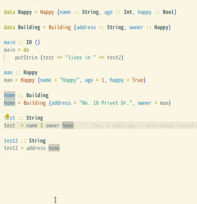Click the "Happy" string in the man definition
197x204 pixels.
pyautogui.click(x=69, y=80)
